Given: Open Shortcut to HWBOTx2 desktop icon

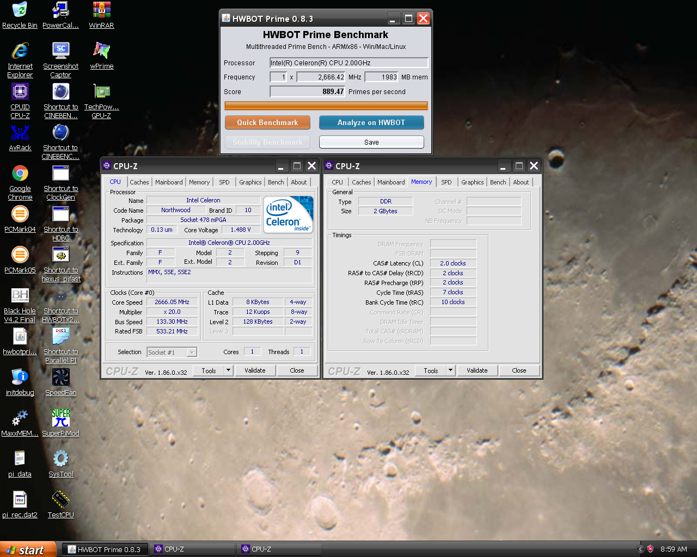Looking at the screenshot, I should coord(60,305).
